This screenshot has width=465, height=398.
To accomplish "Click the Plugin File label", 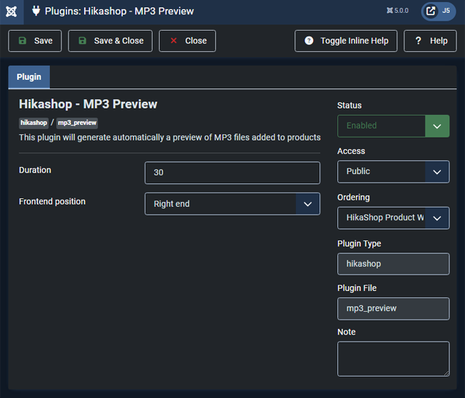I will (x=357, y=288).
